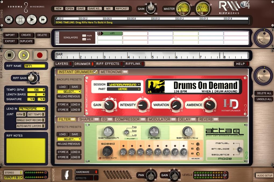Image resolution: width=274 pixels, height=182 pixels.
Task: Click the attaQ speed knob
Action: (x=107, y=151)
